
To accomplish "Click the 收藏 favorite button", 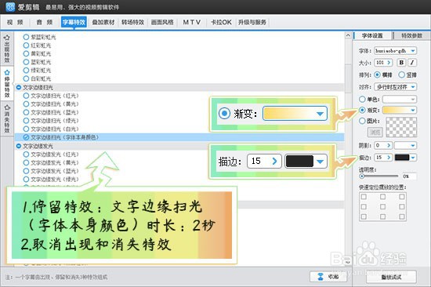I will point(328,277).
